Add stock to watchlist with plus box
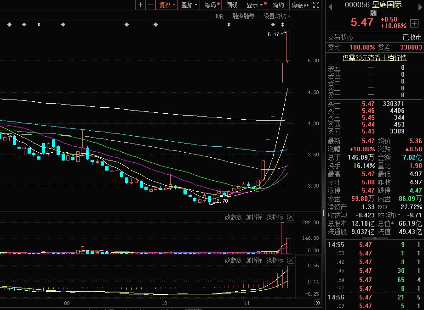Image resolution: width=424 pixels, height=310 pixels. pos(414,23)
